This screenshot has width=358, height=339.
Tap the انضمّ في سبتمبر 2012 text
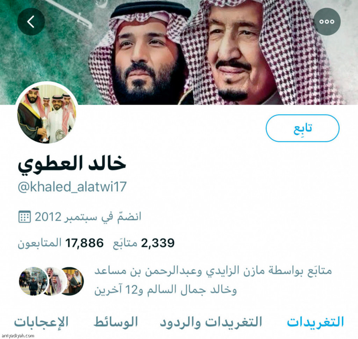click(x=88, y=217)
